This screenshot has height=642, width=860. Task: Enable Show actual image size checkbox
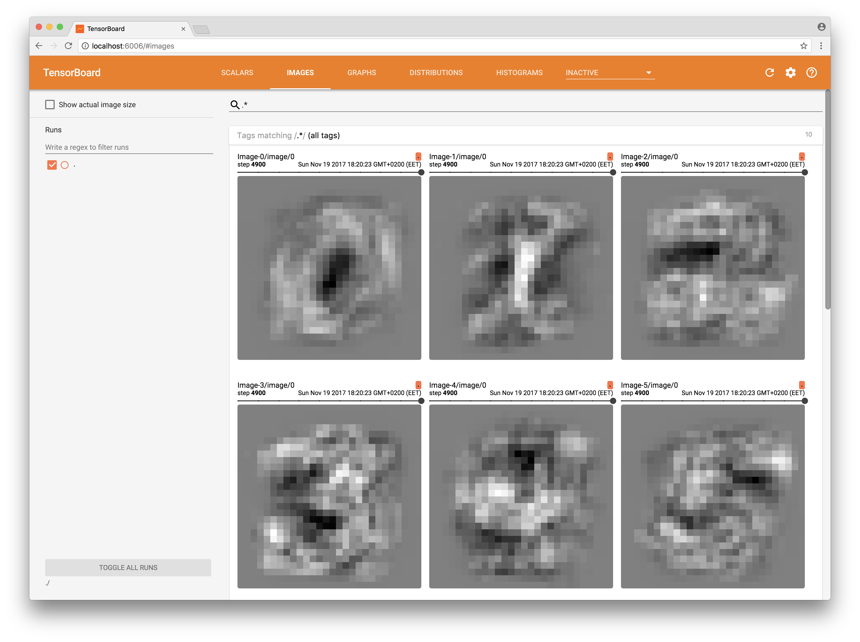(x=50, y=105)
